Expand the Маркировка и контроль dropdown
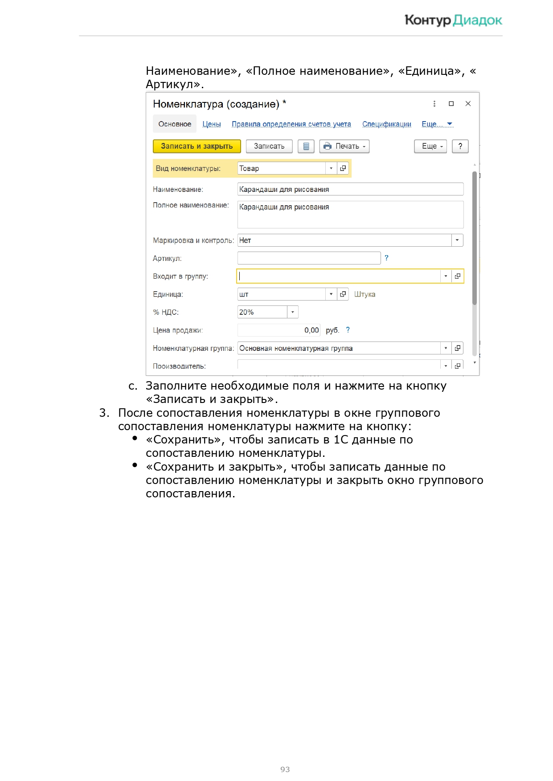The width and height of the screenshot is (553, 781). (x=457, y=240)
